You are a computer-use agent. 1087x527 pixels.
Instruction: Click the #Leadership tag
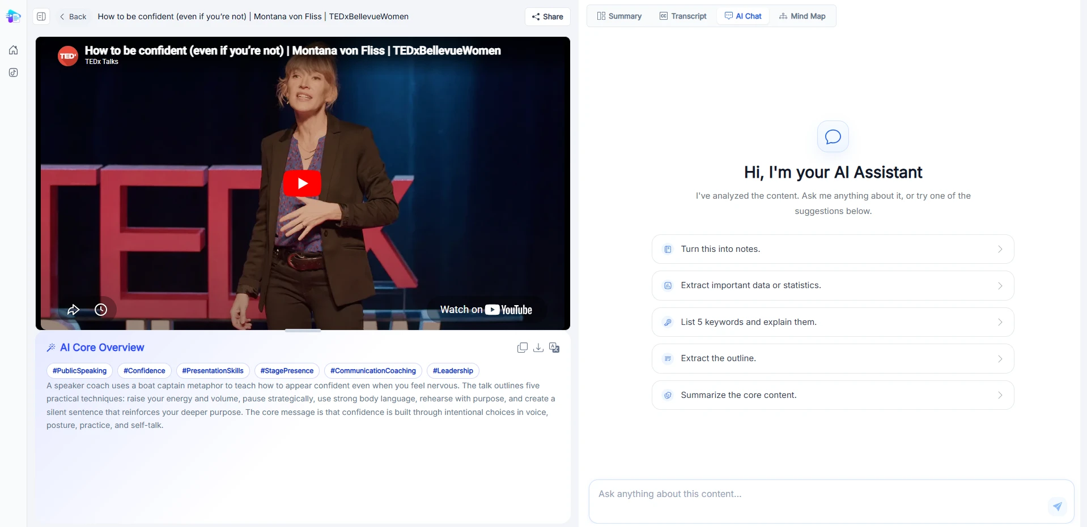click(x=453, y=371)
